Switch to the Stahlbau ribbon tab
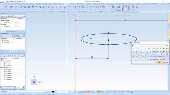The width and height of the screenshot is (170, 95). tap(32, 4)
